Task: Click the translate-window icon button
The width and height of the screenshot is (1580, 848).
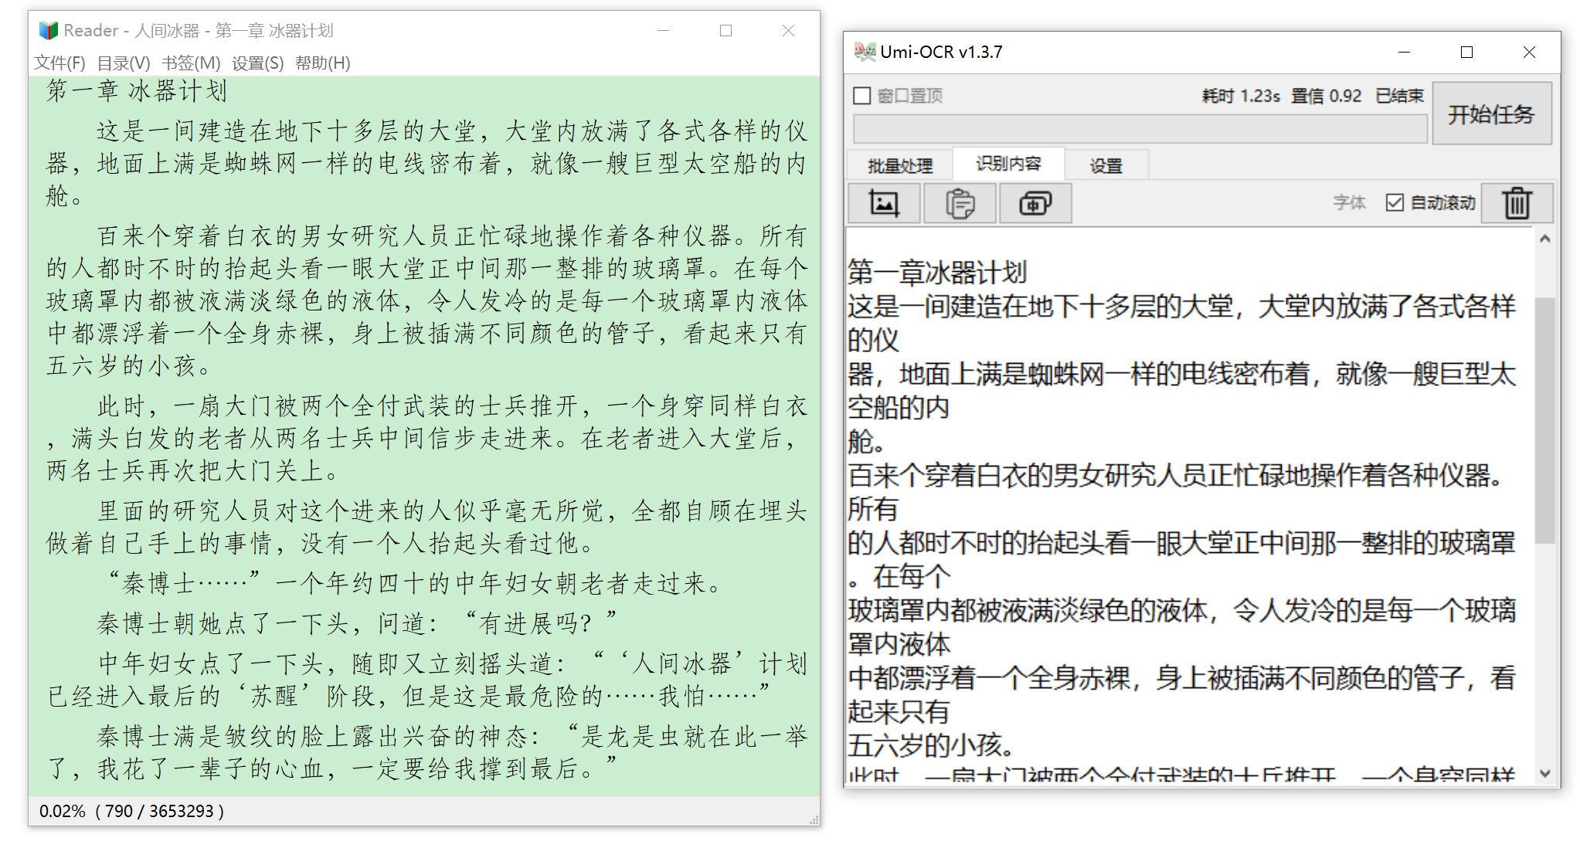Action: point(1035,203)
